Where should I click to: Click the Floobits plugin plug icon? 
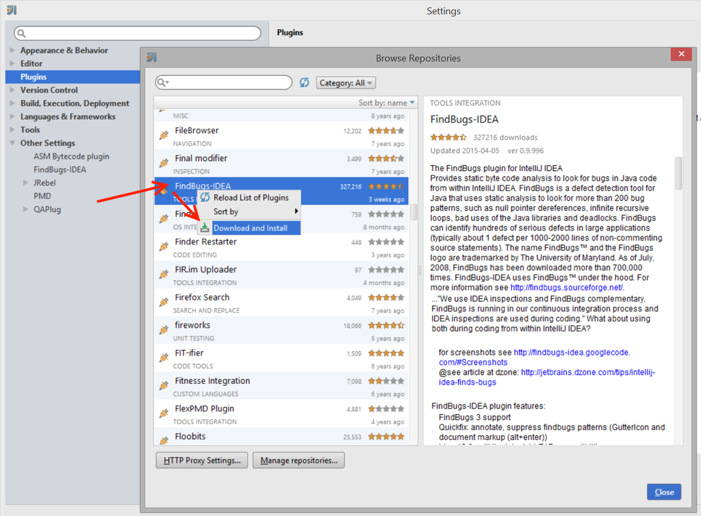164,440
